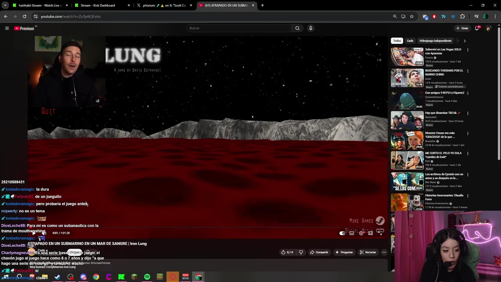Open player settings gear
Viewport: 501px width, 282px height.
tap(361, 233)
